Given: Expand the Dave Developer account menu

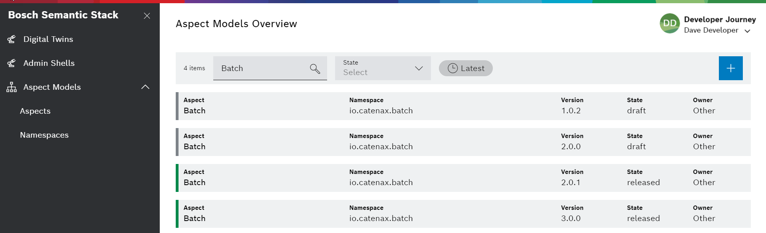Looking at the screenshot, I should coord(747,31).
